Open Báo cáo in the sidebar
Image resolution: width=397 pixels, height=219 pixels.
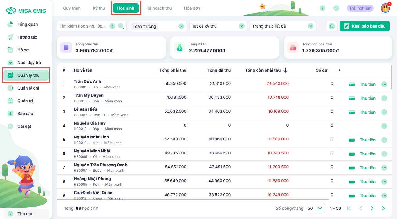[25, 114]
